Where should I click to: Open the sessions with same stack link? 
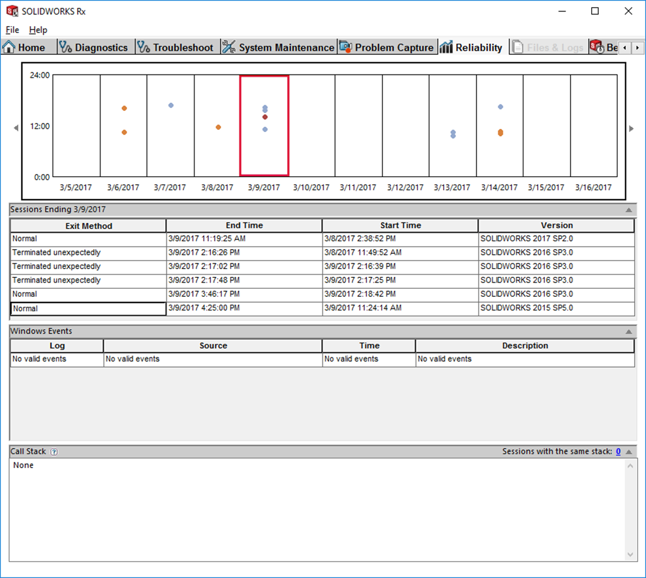(618, 451)
